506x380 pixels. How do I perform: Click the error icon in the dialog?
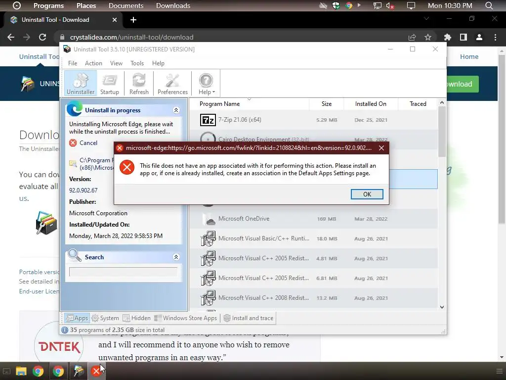[x=127, y=167]
